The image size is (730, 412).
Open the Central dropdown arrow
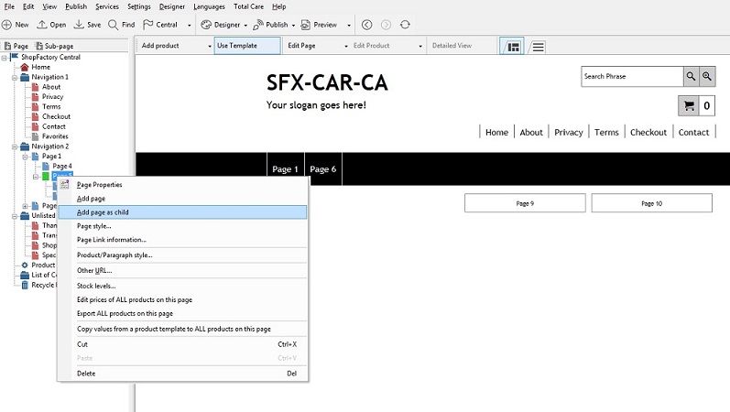coord(189,25)
